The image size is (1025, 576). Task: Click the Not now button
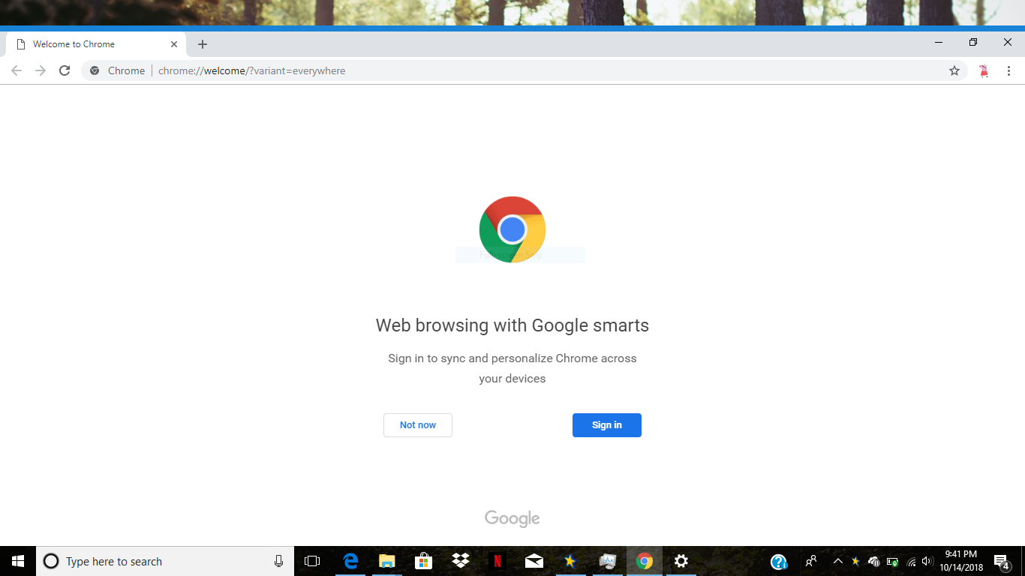[418, 425]
